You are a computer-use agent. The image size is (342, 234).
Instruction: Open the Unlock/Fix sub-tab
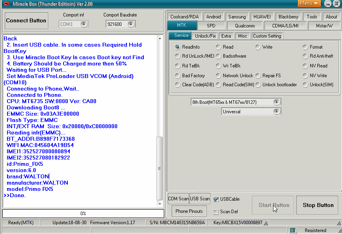click(205, 36)
